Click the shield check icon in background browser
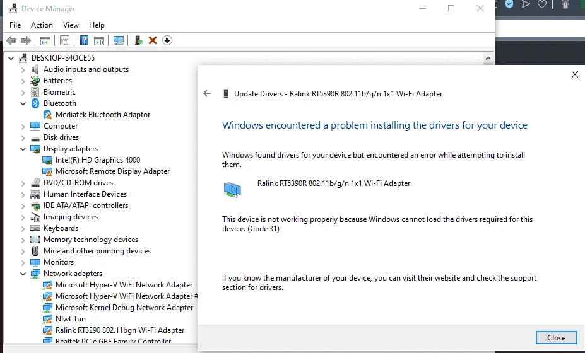 coord(509,4)
